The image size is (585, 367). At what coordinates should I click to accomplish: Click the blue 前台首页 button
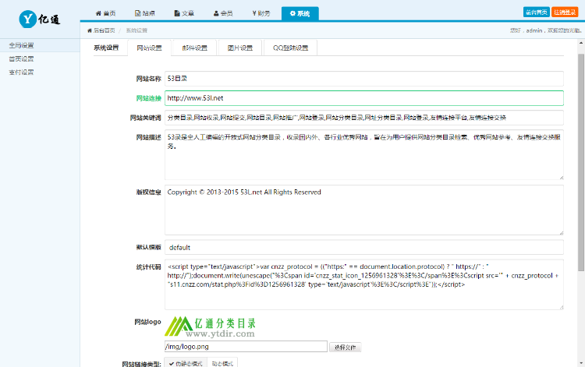(536, 12)
